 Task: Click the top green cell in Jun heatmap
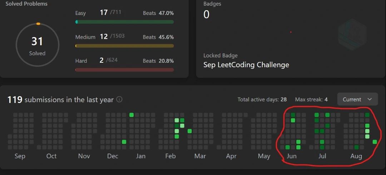tap(293, 115)
